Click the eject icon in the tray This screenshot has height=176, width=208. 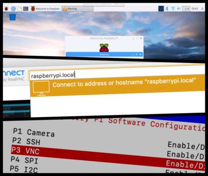(x=202, y=9)
